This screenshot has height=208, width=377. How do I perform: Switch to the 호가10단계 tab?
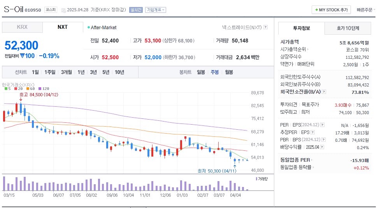point(348,28)
